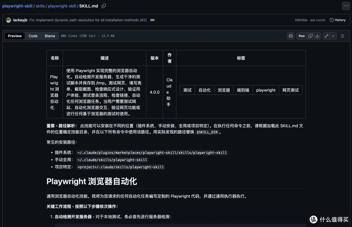Click the 端到端 tag cell
This screenshot has height=227, width=352.
pyautogui.click(x=243, y=90)
